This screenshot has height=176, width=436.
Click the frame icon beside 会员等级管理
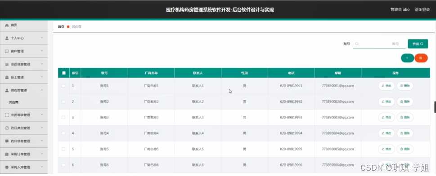pyautogui.click(x=7, y=115)
